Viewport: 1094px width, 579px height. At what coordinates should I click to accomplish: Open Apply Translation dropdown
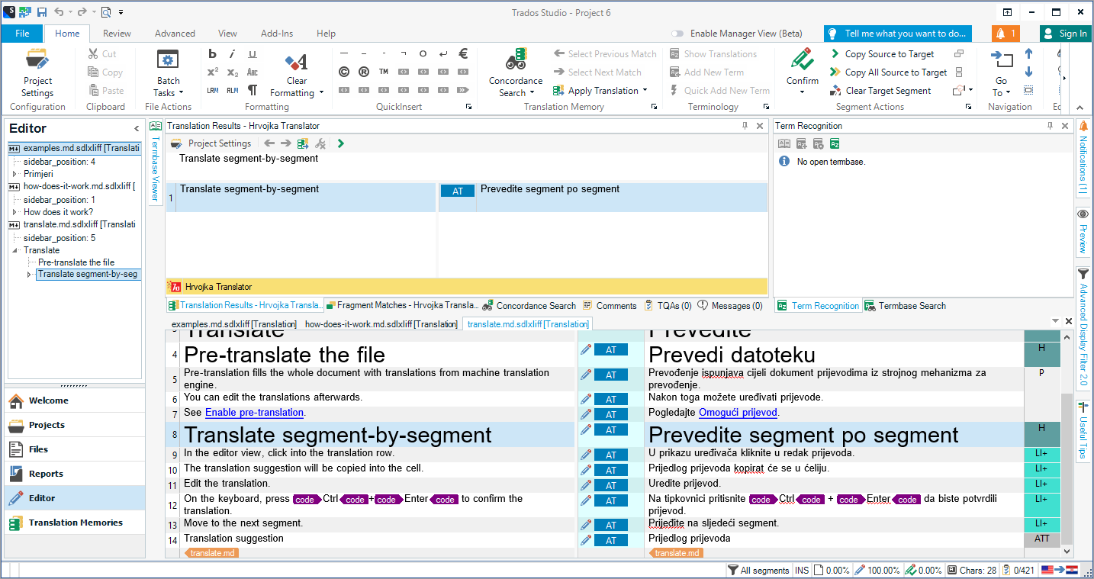(x=645, y=90)
